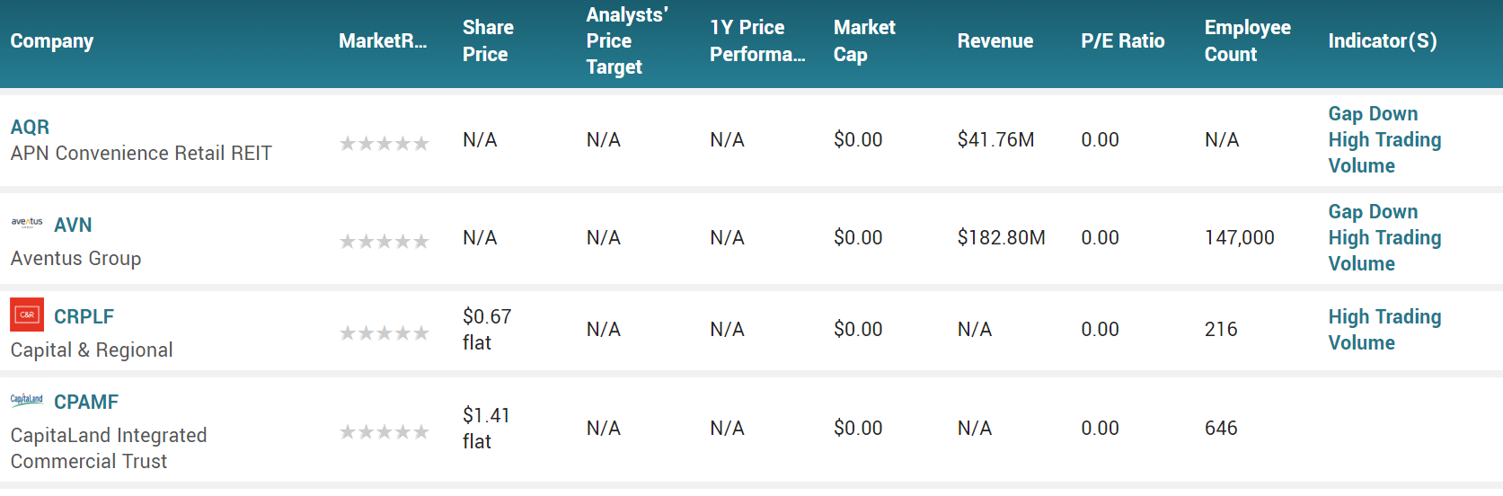Click the star rating for AQR
The width and height of the screenshot is (1503, 496).
[x=385, y=143]
